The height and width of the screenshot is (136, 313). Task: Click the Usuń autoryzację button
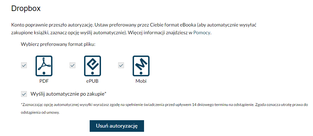(x=117, y=126)
